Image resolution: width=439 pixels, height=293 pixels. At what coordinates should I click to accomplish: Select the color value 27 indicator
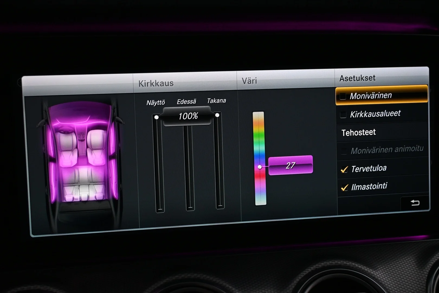[290, 165]
